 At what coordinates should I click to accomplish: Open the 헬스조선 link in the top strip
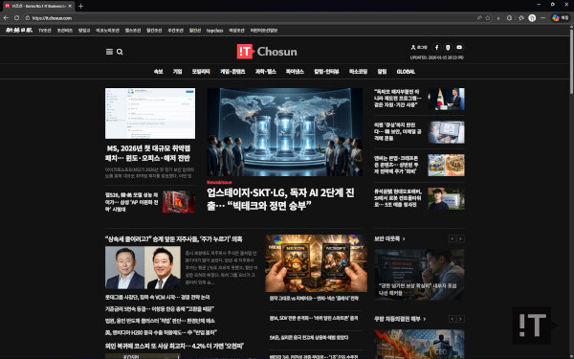[x=133, y=31]
